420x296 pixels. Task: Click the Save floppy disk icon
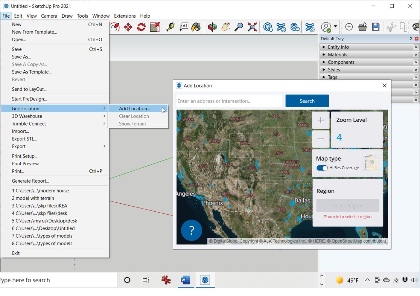click(375, 27)
